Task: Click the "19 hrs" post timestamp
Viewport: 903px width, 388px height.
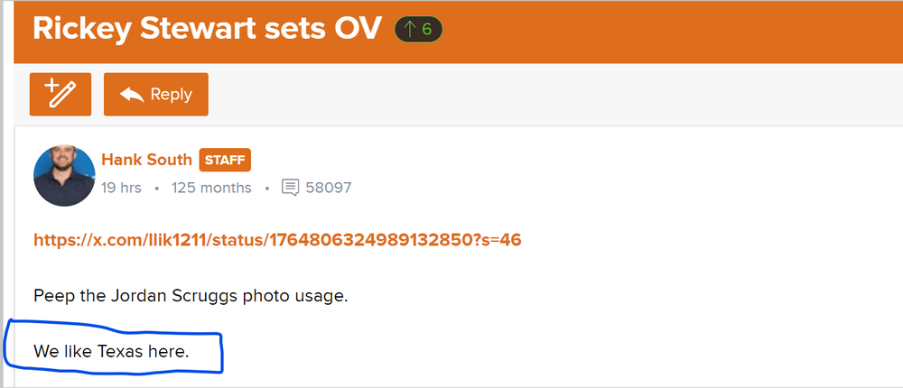Action: click(x=121, y=188)
